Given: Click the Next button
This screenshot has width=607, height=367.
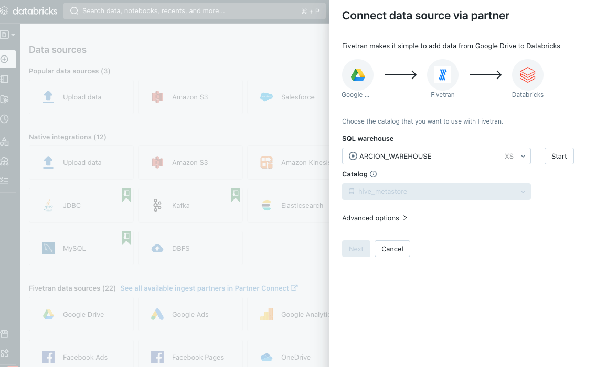Looking at the screenshot, I should pyautogui.click(x=356, y=249).
